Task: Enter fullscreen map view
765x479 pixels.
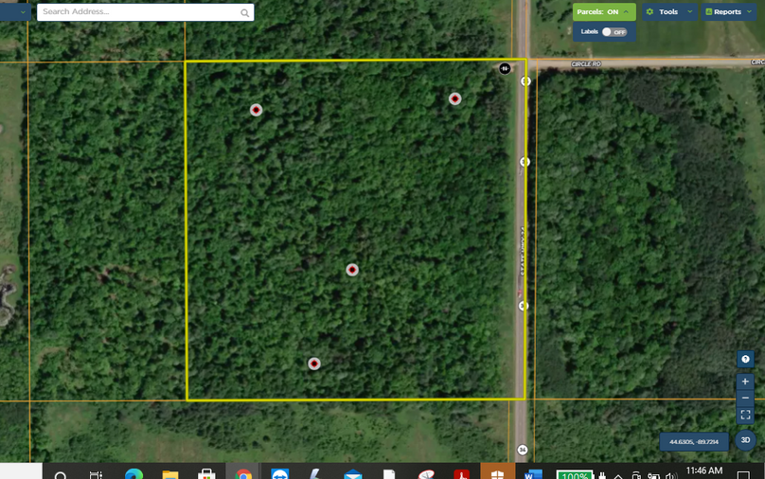Action: 745,416
